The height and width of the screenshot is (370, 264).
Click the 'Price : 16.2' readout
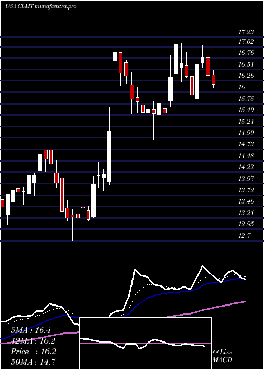(33, 351)
